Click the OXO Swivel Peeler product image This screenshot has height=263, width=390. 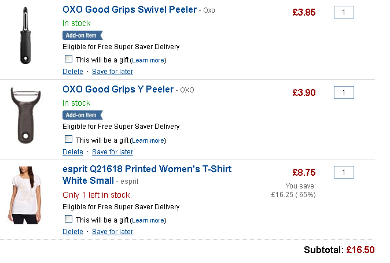click(x=25, y=36)
